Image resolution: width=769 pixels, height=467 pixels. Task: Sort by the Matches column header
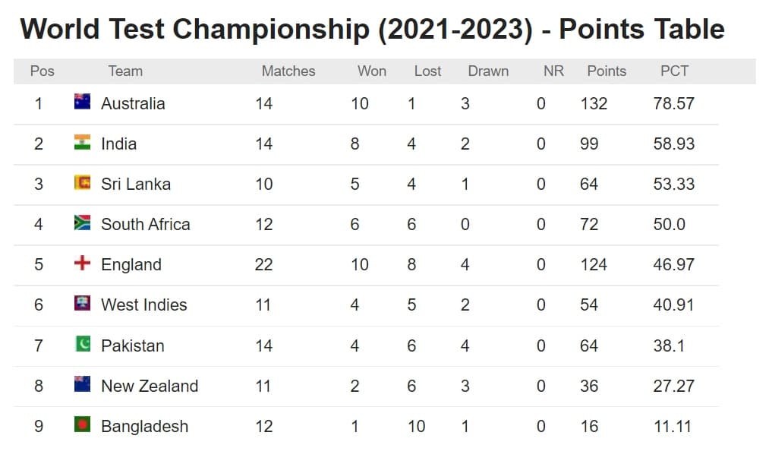(288, 71)
